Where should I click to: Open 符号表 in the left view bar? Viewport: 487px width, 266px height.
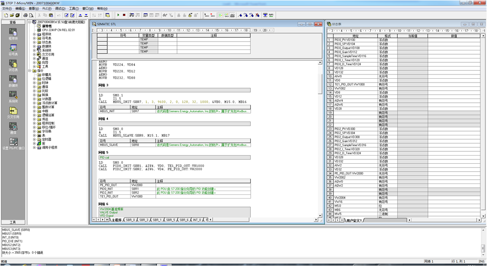(x=13, y=50)
